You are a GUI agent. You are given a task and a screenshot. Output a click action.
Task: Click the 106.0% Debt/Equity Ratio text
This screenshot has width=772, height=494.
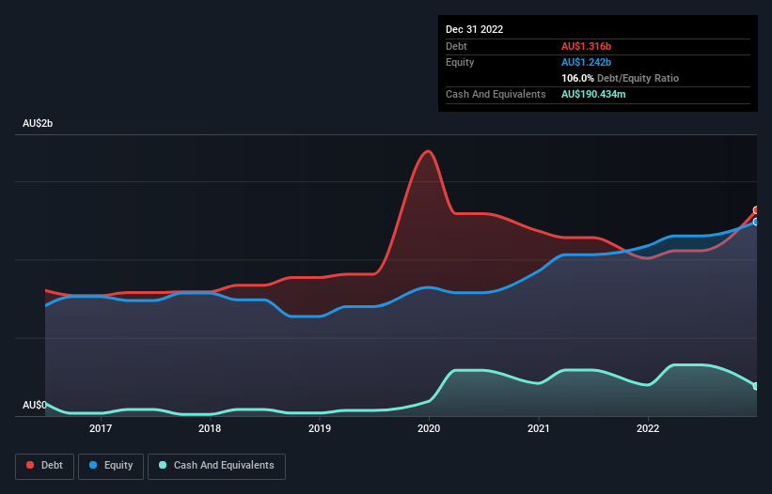pyautogui.click(x=620, y=78)
